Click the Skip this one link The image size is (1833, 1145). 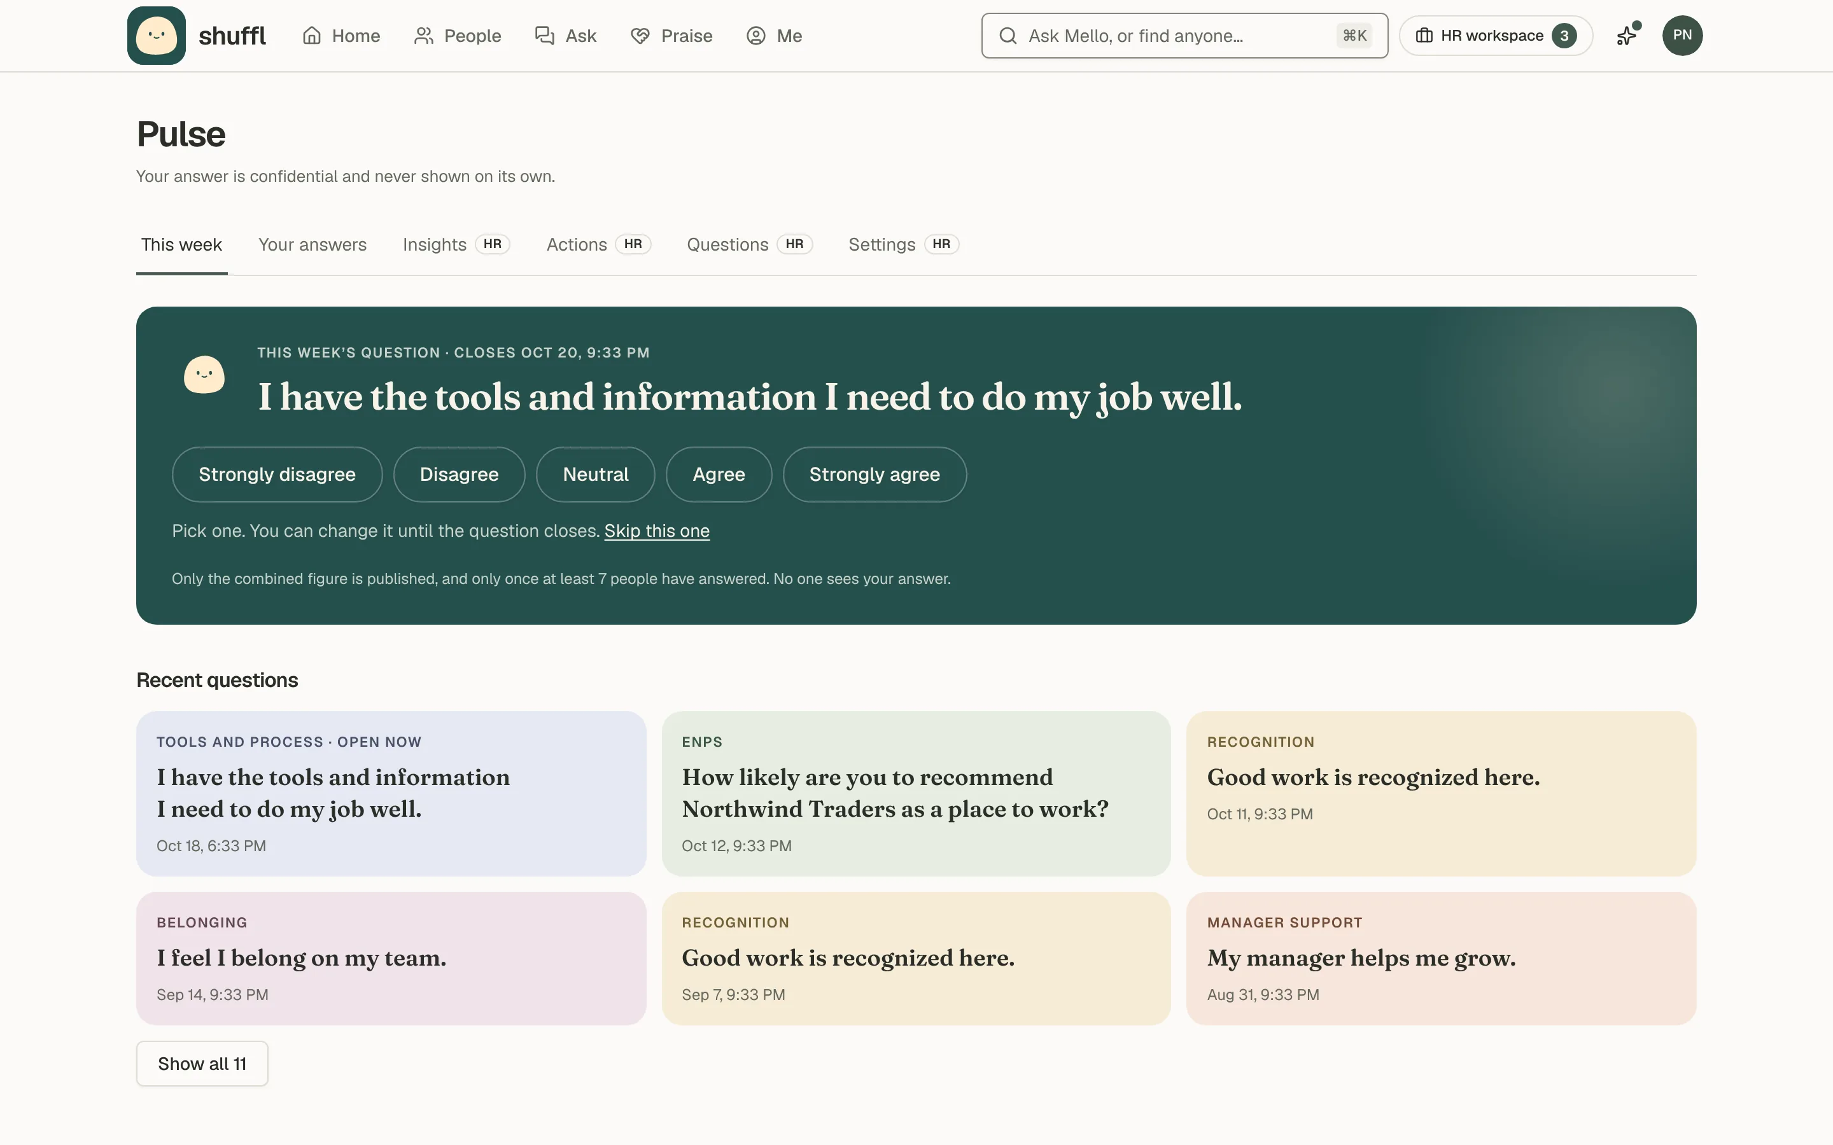(657, 531)
